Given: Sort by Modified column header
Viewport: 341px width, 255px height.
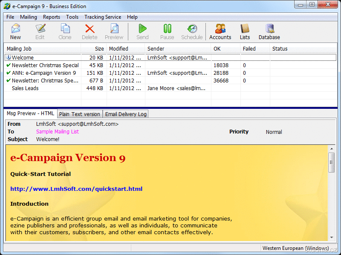Looking at the screenshot, I should click(x=126, y=49).
